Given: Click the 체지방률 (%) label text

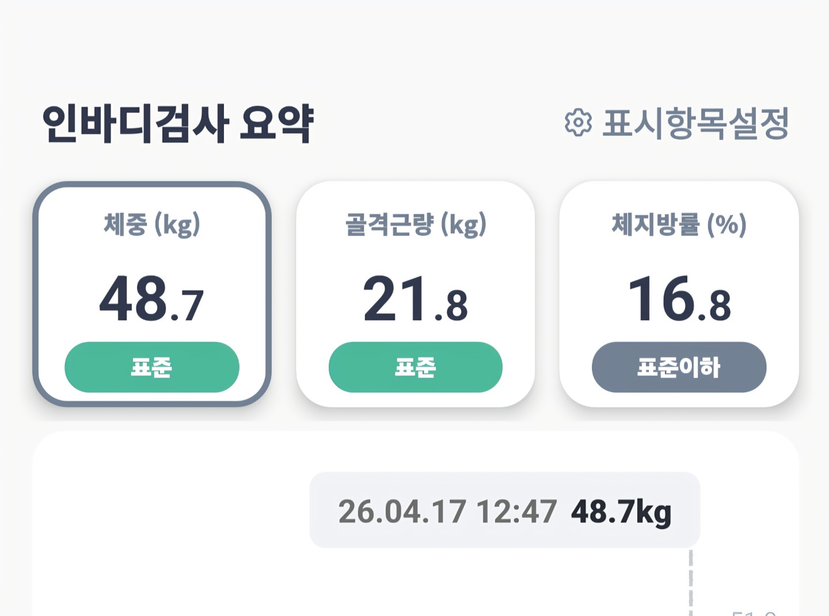Looking at the screenshot, I should 679,224.
